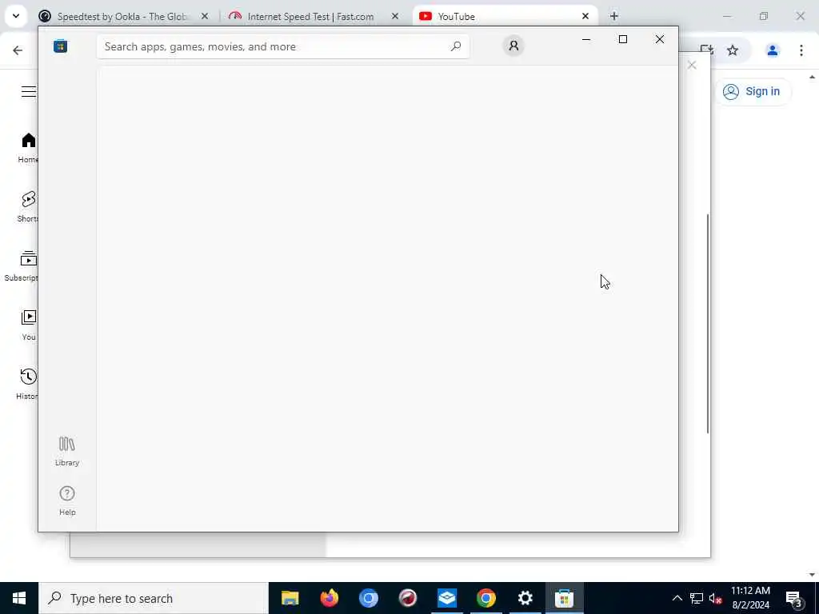Click Chrome install app icon in address bar

[x=707, y=50]
